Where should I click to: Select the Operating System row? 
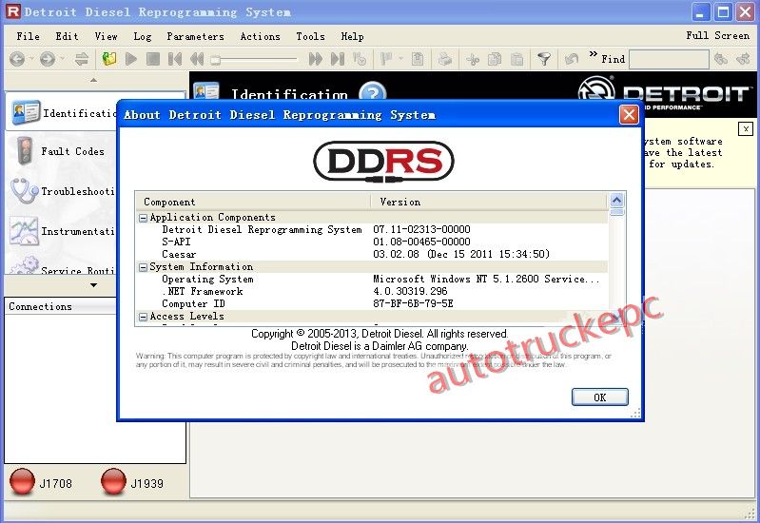tap(372, 279)
